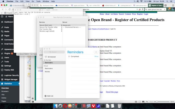
Task: Select Secure File Transfer (sftp) service
Action: pos(51,27)
